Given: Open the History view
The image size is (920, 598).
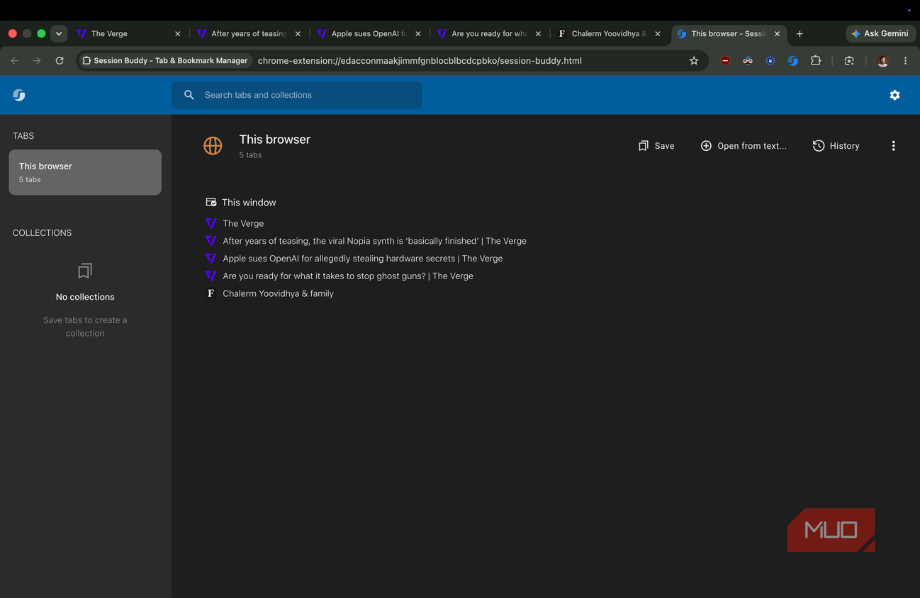Looking at the screenshot, I should (836, 146).
